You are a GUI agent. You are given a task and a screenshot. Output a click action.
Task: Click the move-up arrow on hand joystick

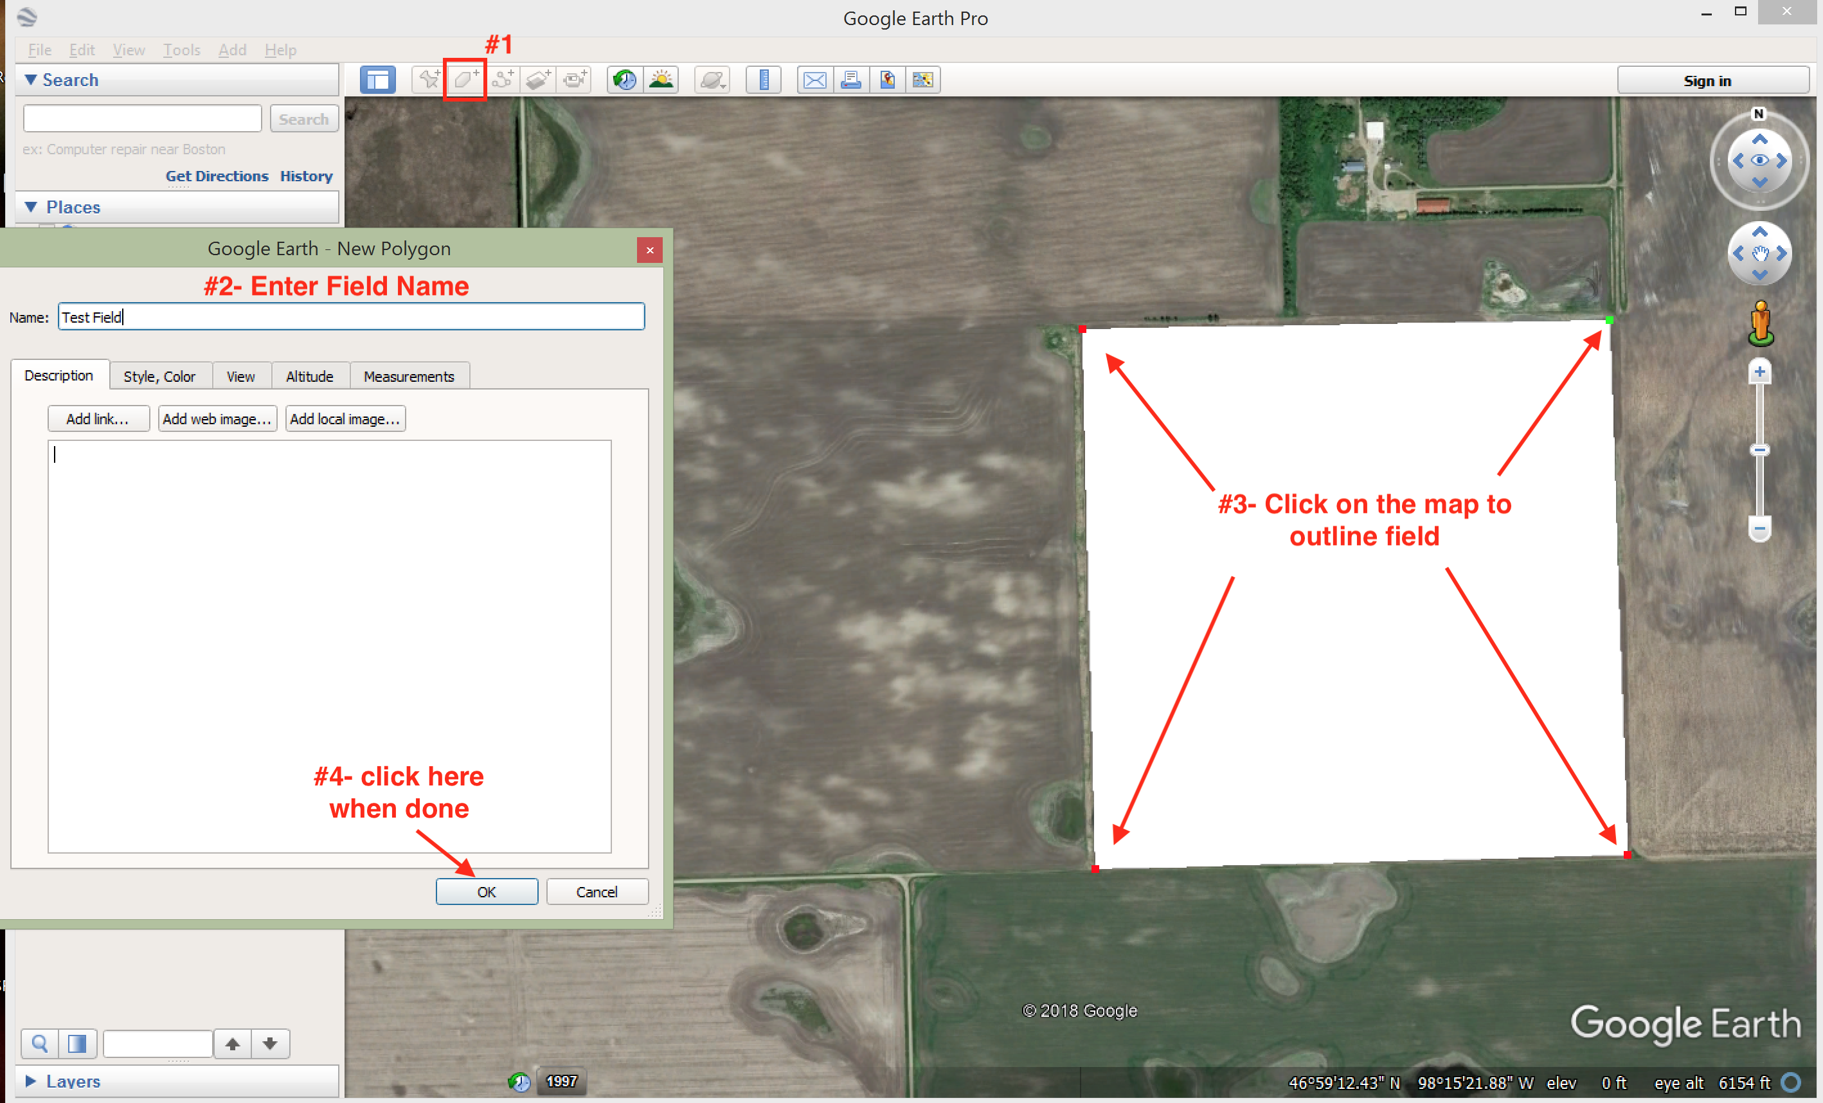[x=1759, y=231]
